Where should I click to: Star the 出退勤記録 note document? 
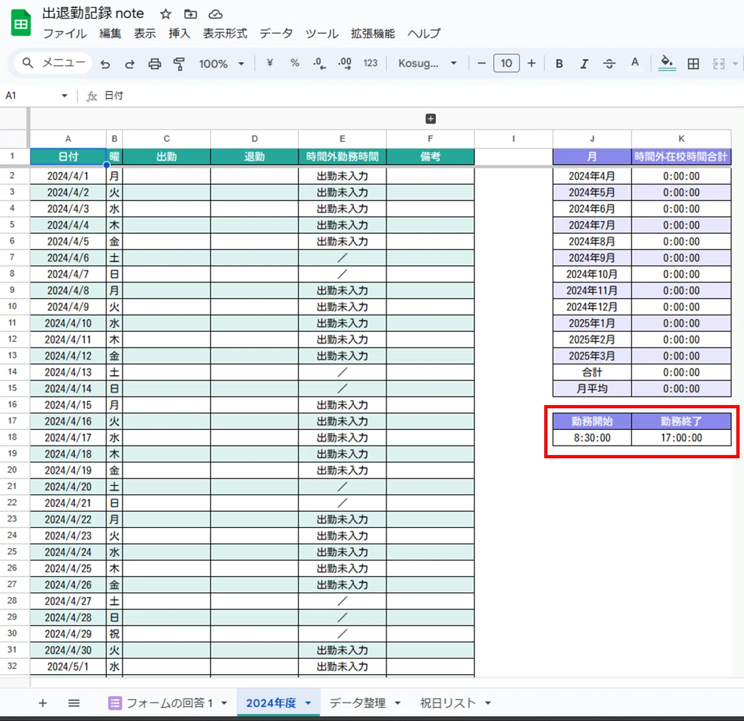165,14
